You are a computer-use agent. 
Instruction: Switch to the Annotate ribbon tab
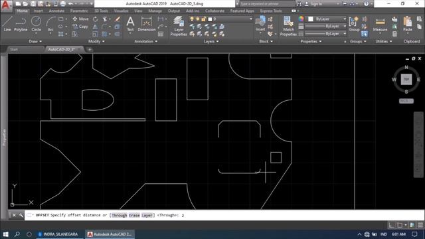point(56,11)
